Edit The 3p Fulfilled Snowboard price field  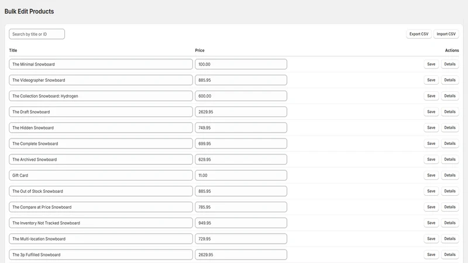pyautogui.click(x=241, y=255)
